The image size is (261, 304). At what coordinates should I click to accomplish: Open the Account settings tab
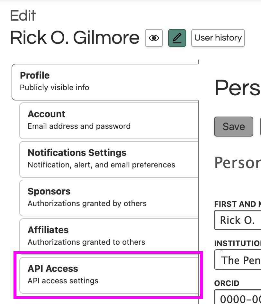109,120
